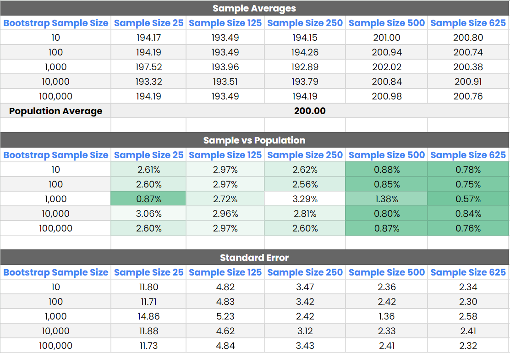Click the 5.23 standard error cell
Viewport: 510px width, 353px height.
point(225,316)
